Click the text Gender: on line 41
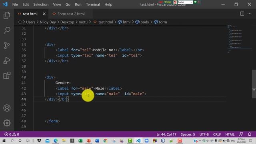This screenshot has height=144, width=256. (63, 83)
